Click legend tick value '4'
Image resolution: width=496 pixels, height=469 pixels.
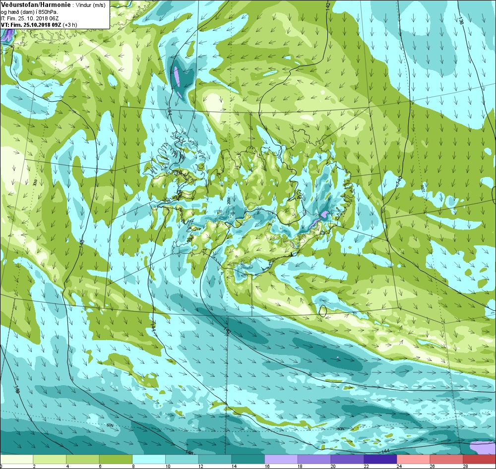67,466
